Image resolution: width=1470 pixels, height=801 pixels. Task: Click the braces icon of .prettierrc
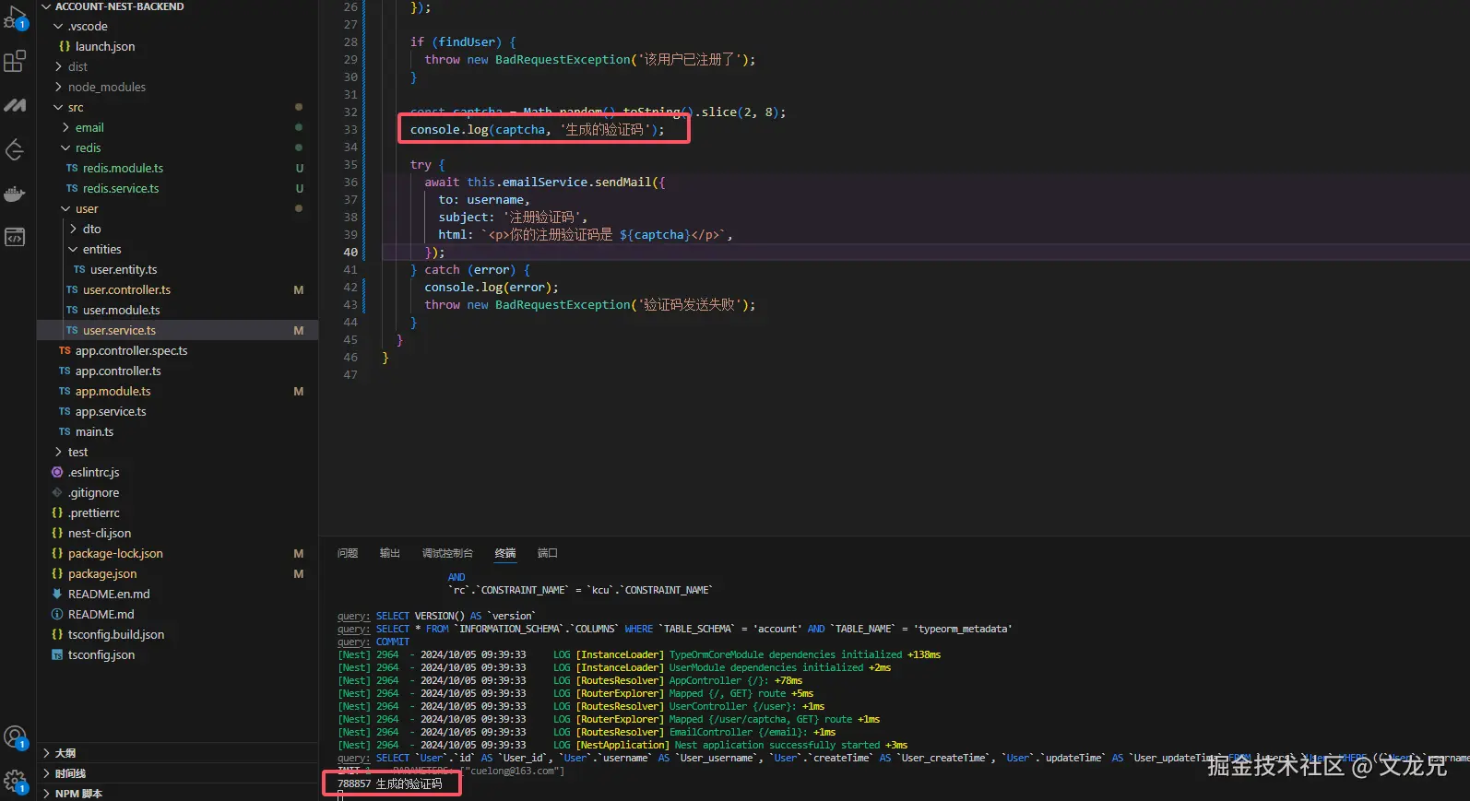[57, 512]
